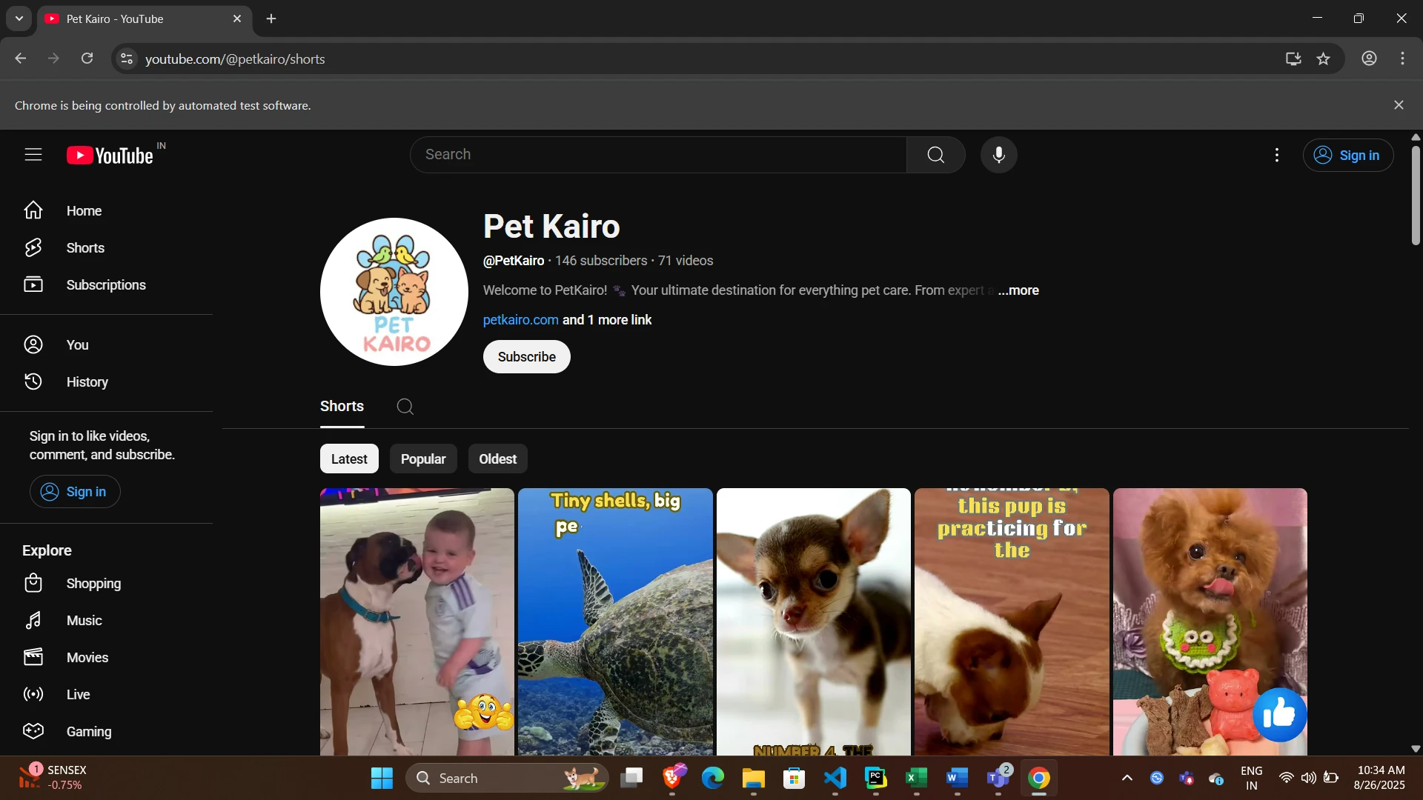The image size is (1423, 800).
Task: Click the '146 subscribers' text
Action: [x=601, y=261]
